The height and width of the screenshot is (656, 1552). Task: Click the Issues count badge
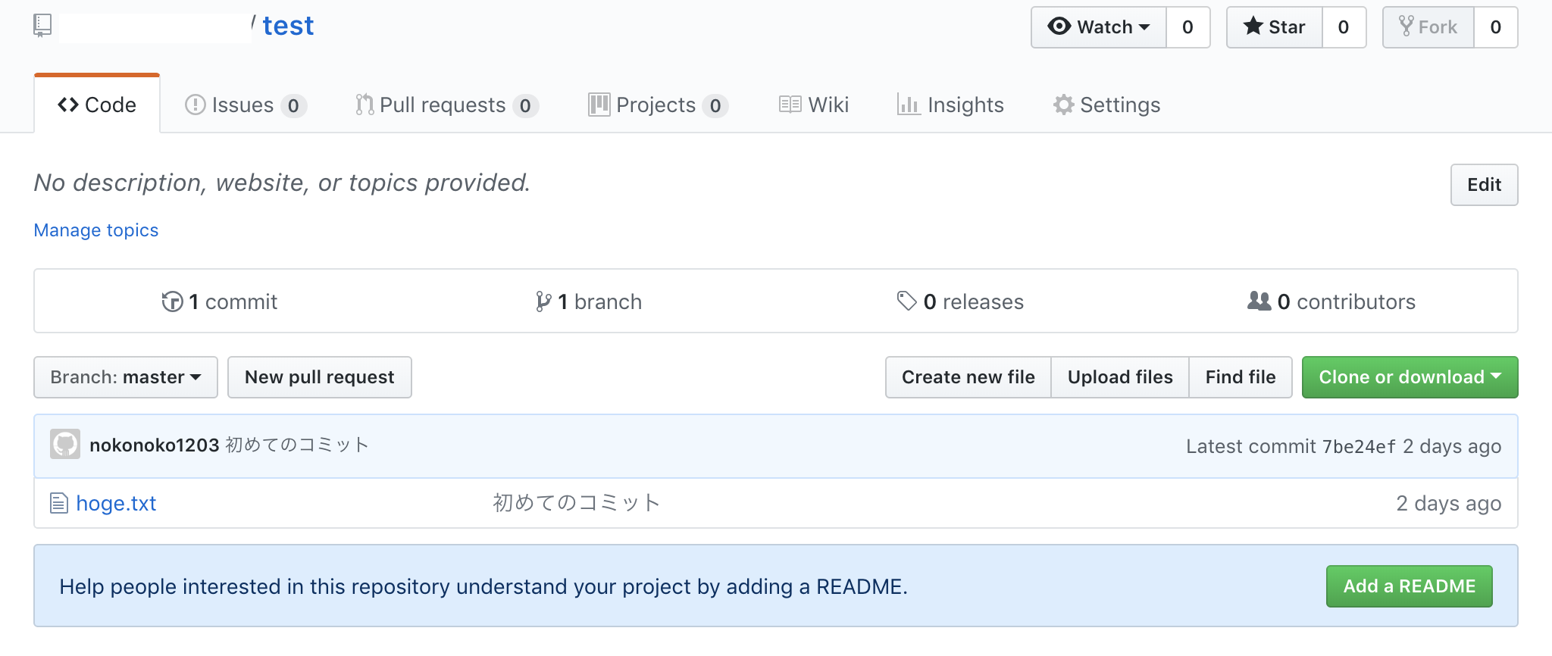tap(293, 105)
